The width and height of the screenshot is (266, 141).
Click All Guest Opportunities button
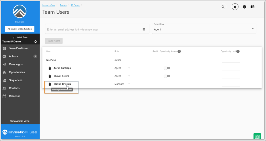[x=20, y=29]
